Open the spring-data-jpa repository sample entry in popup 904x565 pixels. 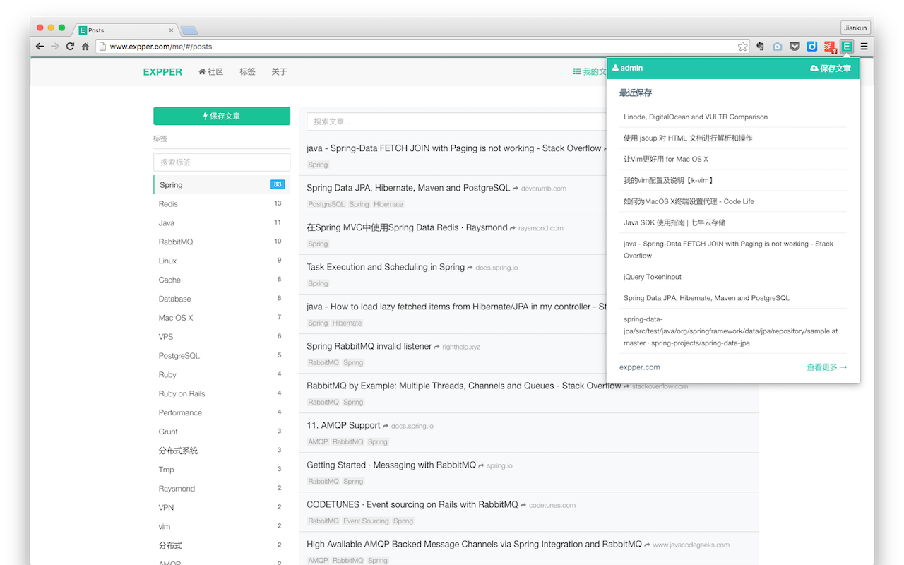[730, 331]
